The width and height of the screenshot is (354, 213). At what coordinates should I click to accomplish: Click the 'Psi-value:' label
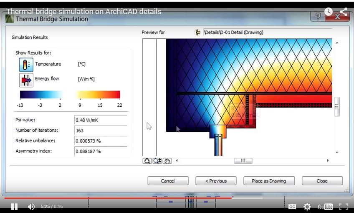[25, 120]
